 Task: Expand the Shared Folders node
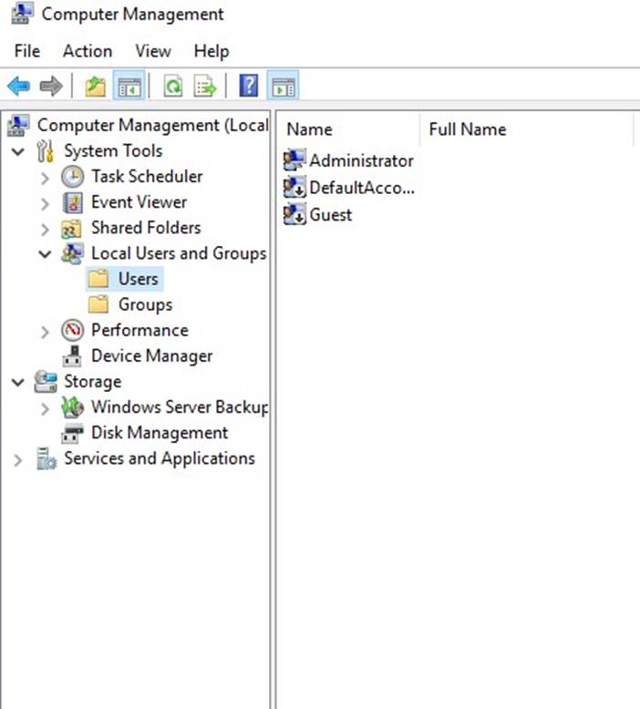click(x=45, y=230)
